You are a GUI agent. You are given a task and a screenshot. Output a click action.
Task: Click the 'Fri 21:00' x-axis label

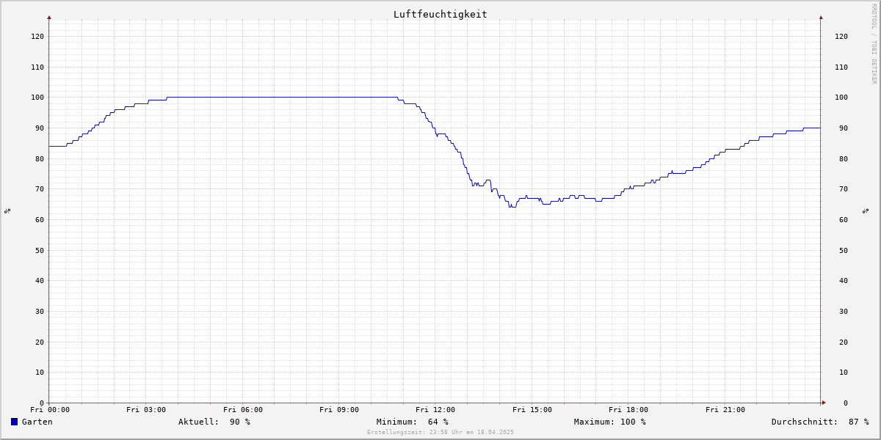[x=725, y=410]
